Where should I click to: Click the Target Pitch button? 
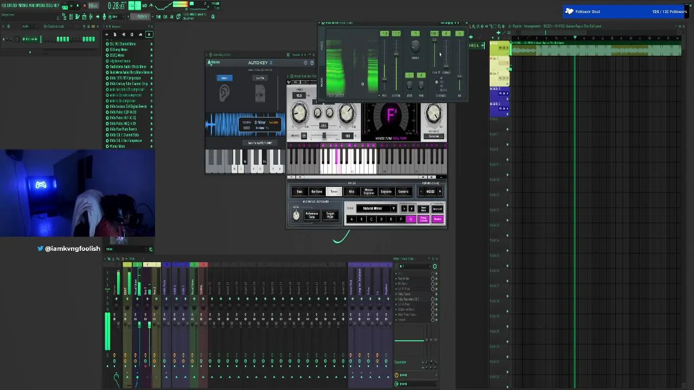coord(330,215)
